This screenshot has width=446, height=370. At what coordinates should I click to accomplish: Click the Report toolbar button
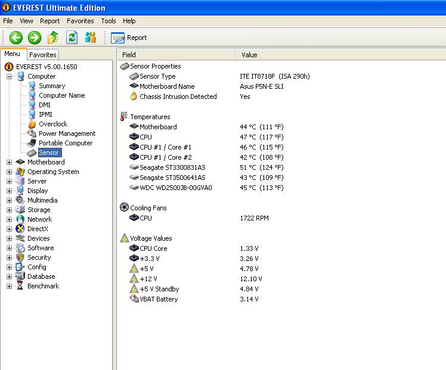tap(129, 38)
